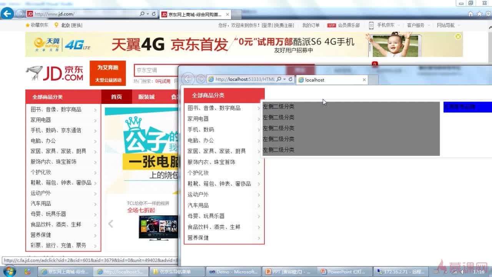Click search magnifier in localhost address bar
This screenshot has width=492, height=277.
pyautogui.click(x=279, y=79)
